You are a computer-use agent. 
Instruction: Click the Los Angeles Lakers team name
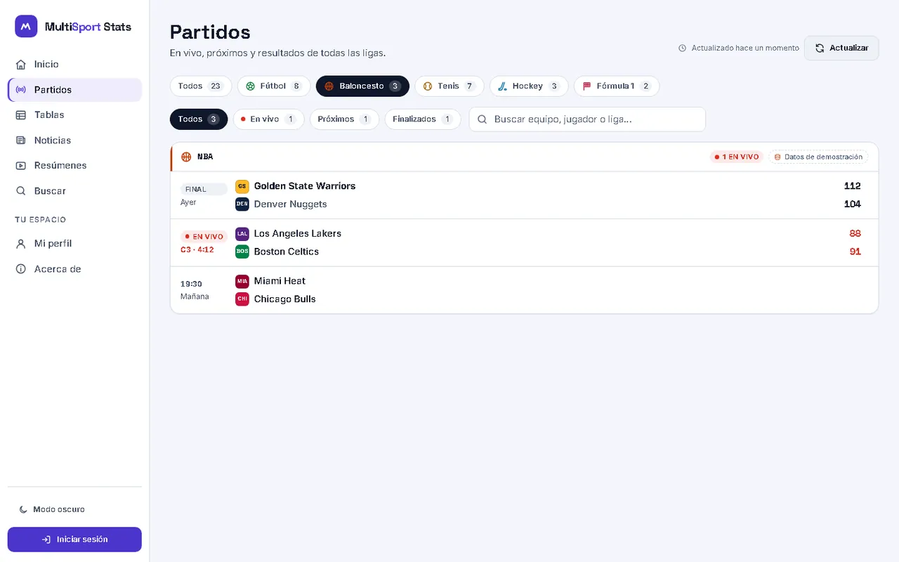pos(298,233)
